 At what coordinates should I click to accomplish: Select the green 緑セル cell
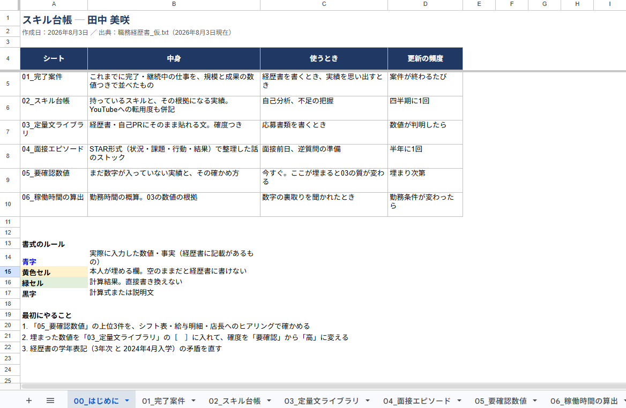click(54, 282)
